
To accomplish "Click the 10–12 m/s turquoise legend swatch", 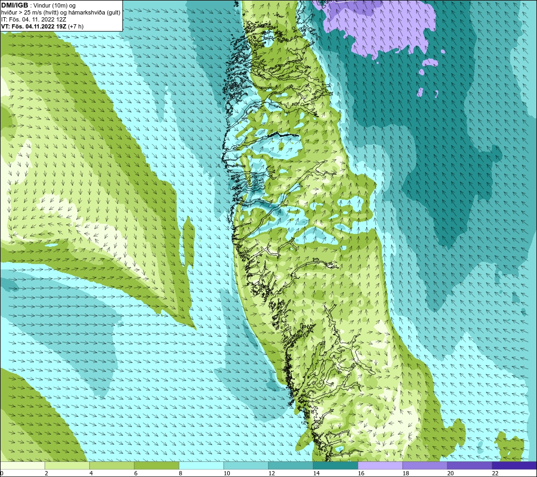I will [x=246, y=465].
